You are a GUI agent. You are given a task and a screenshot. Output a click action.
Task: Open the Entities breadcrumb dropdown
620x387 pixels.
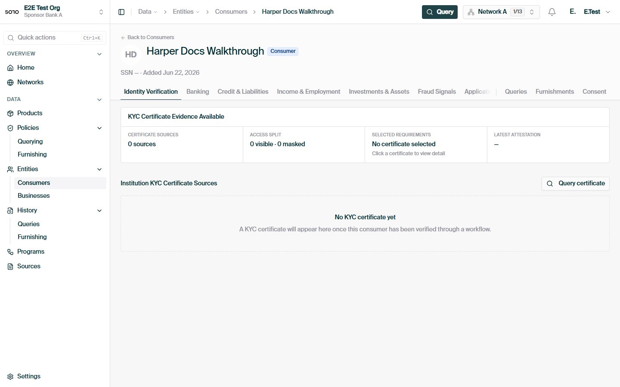[x=186, y=12]
